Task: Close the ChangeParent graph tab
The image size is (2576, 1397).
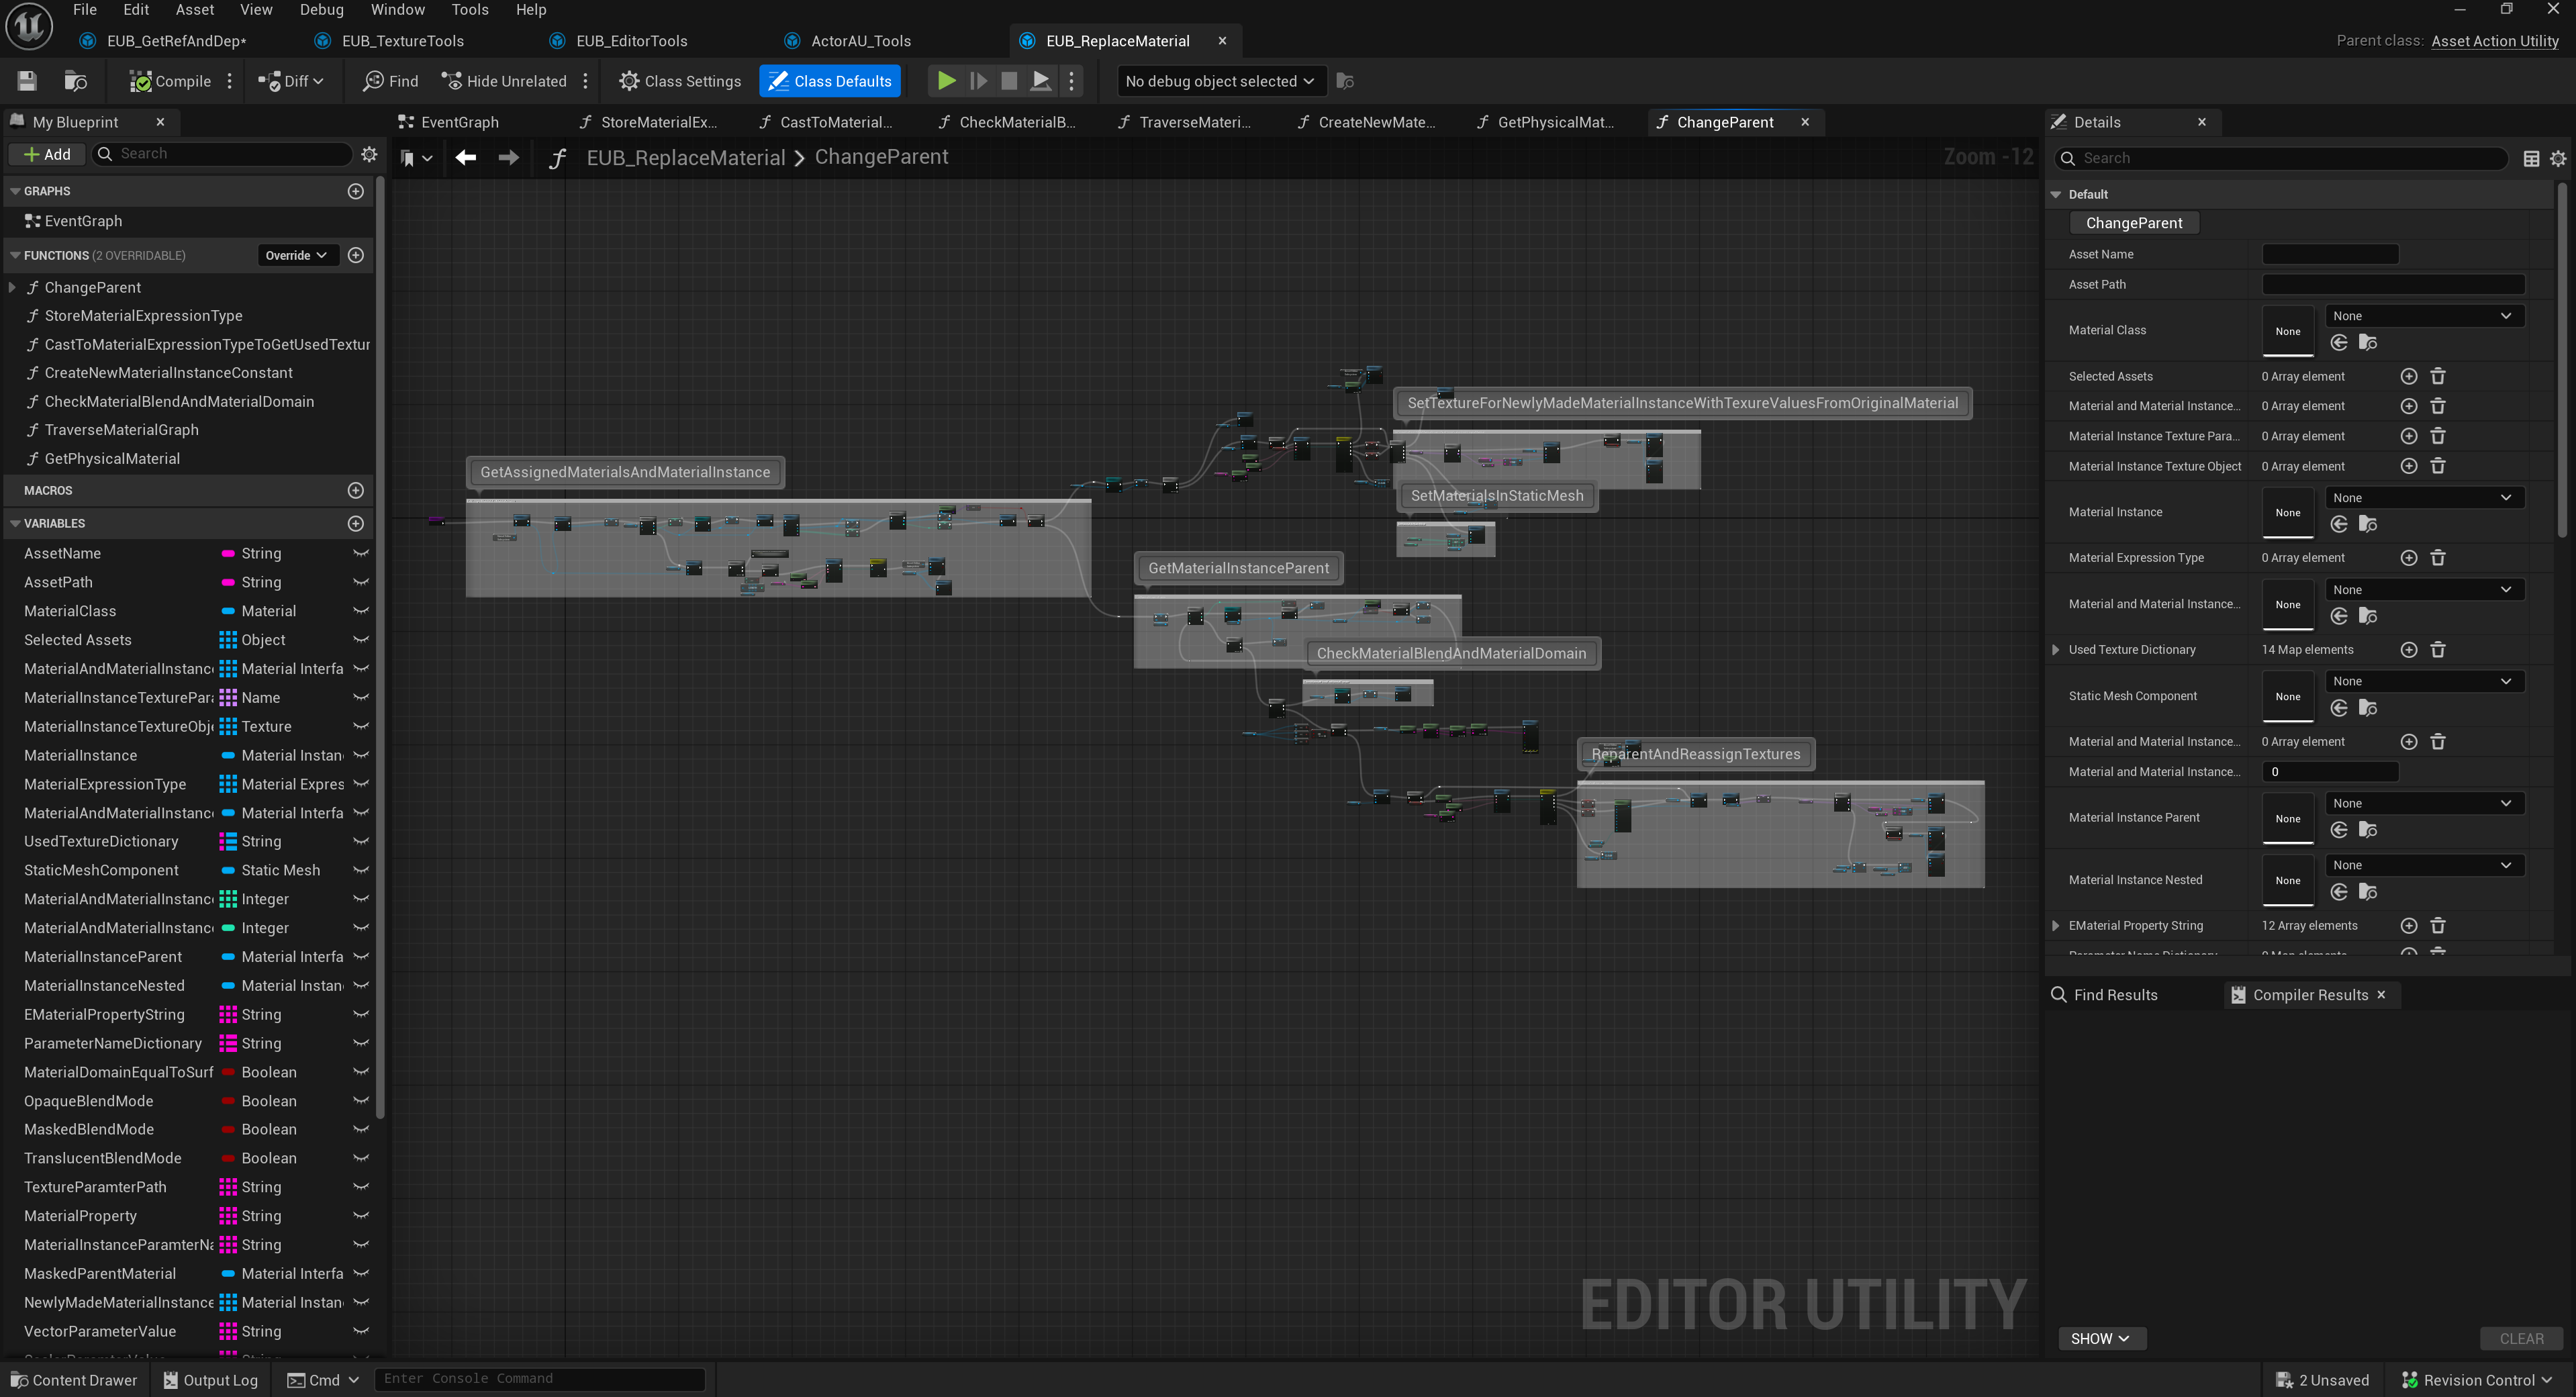Action: (x=1805, y=122)
